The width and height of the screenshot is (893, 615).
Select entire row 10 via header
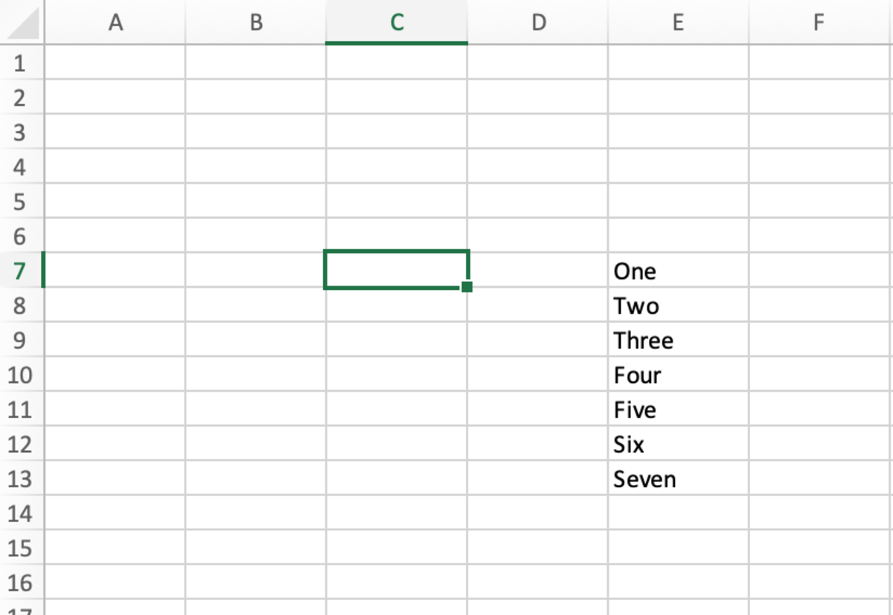(x=20, y=375)
